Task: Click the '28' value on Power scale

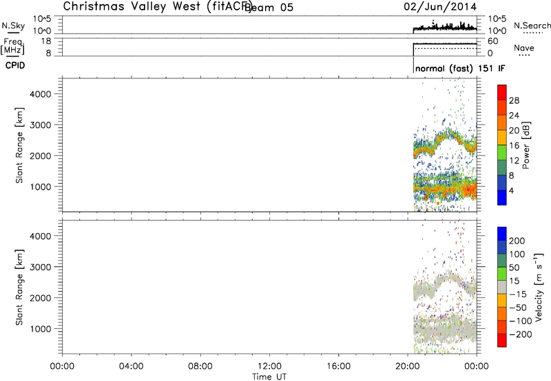Action: (x=514, y=100)
